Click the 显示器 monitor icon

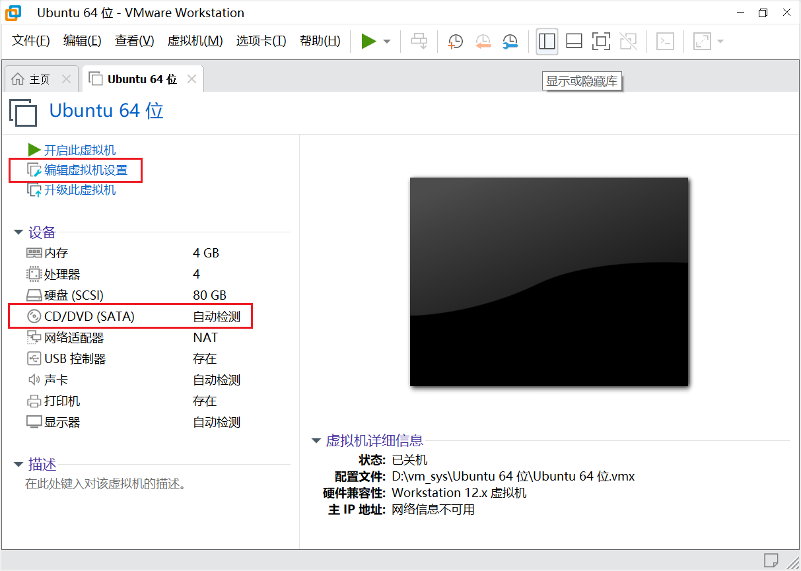(34, 422)
